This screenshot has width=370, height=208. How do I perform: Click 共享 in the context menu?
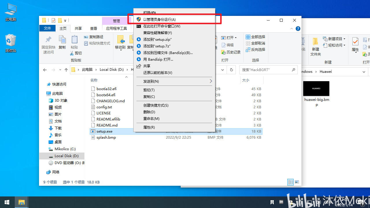point(174,66)
